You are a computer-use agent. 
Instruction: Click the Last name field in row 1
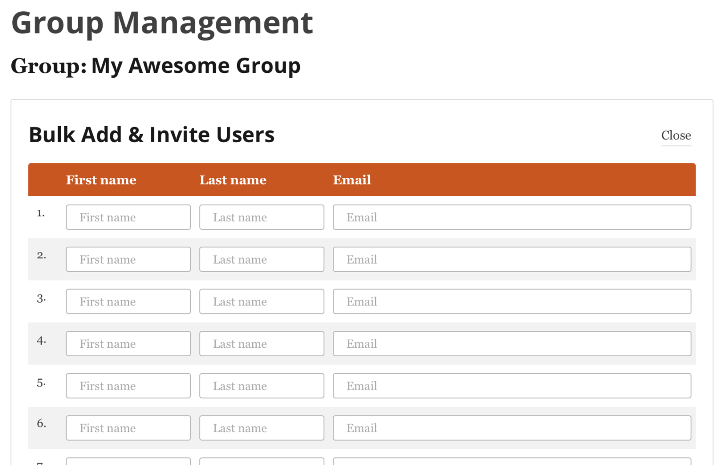pyautogui.click(x=262, y=217)
